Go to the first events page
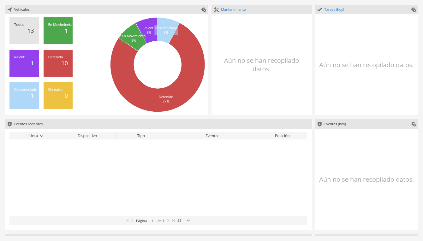 127,220
